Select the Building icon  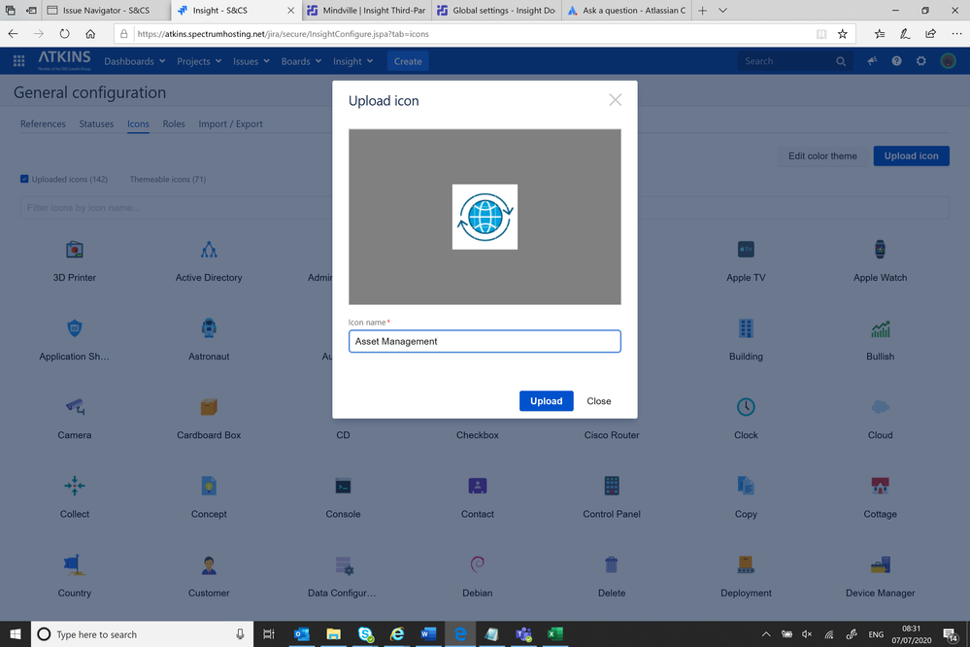746,328
